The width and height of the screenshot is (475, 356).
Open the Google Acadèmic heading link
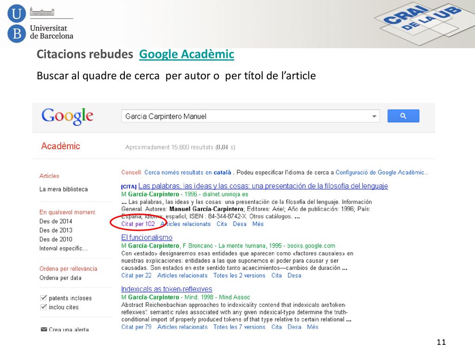tap(186, 54)
